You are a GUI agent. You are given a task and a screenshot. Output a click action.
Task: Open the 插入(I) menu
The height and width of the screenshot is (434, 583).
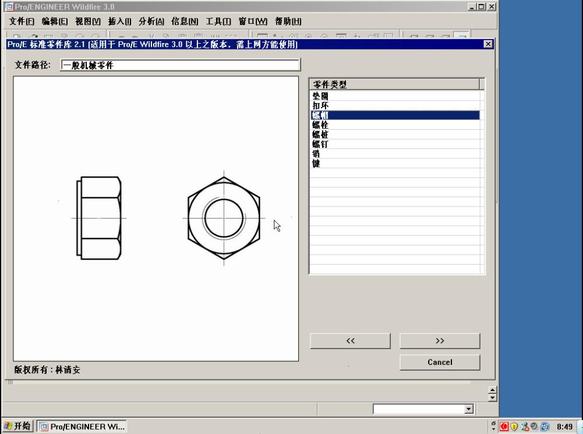[x=119, y=22]
